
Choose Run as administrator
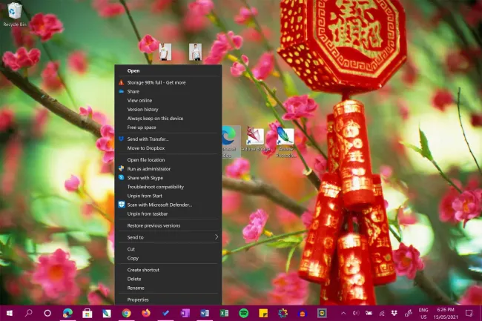(148, 169)
